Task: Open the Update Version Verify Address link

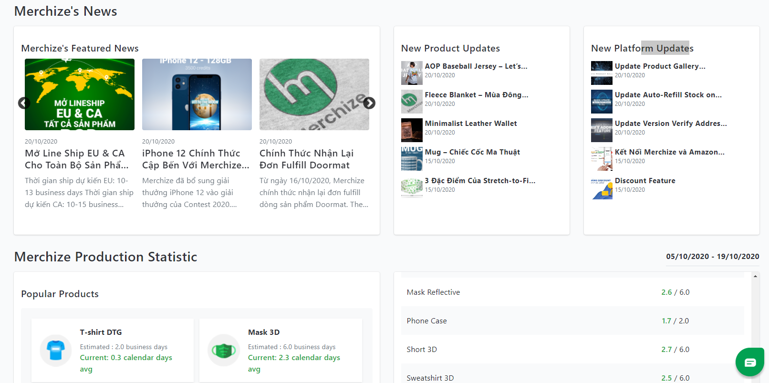Action: tap(671, 124)
